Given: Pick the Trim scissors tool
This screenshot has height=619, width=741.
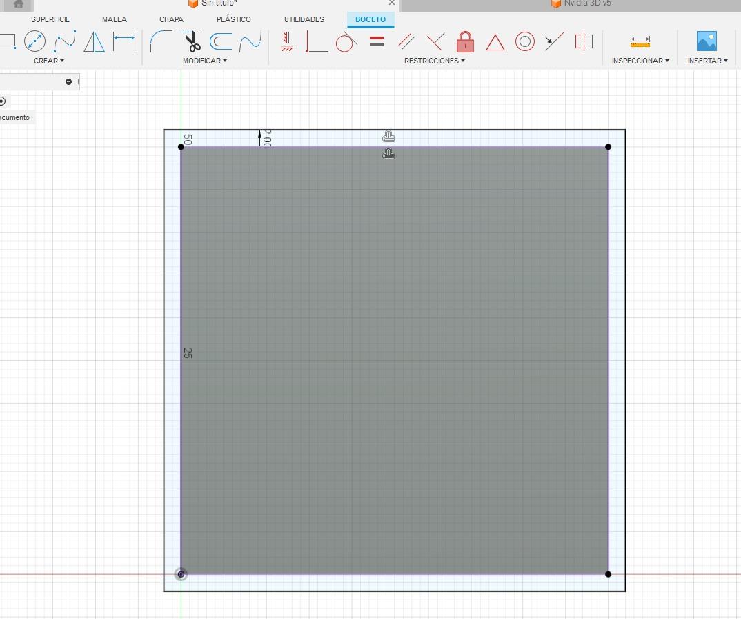Looking at the screenshot, I should tap(191, 41).
